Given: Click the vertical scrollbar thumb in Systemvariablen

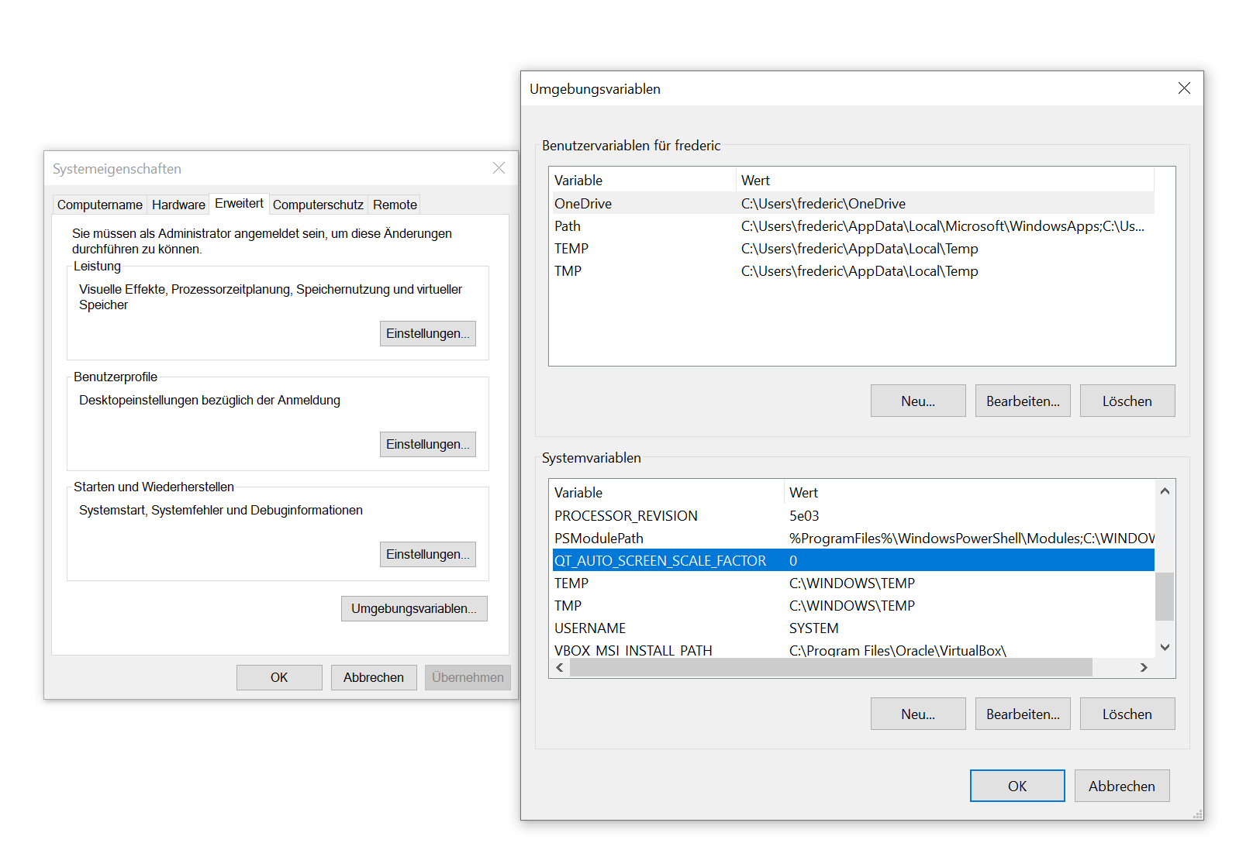Looking at the screenshot, I should pos(1164,596).
